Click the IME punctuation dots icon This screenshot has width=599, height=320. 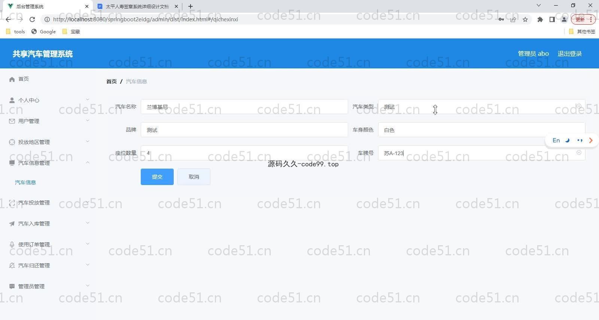580,141
